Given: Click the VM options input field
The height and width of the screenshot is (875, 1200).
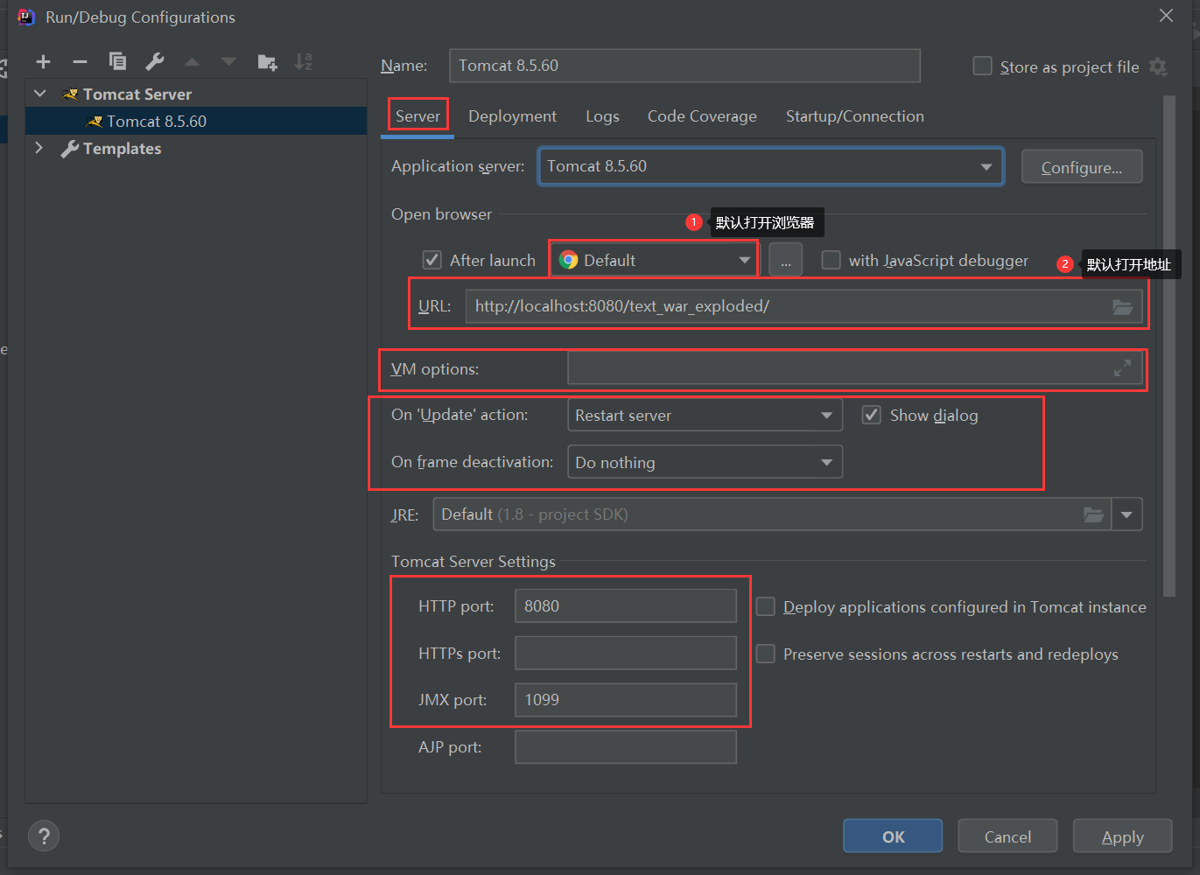Looking at the screenshot, I should tap(855, 369).
